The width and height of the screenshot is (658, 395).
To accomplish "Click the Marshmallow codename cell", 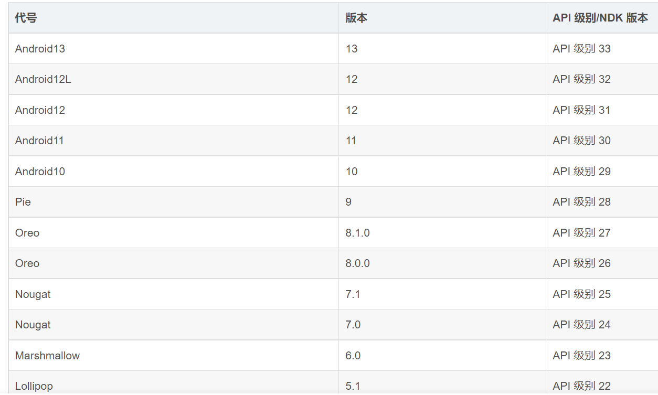I will click(x=174, y=356).
